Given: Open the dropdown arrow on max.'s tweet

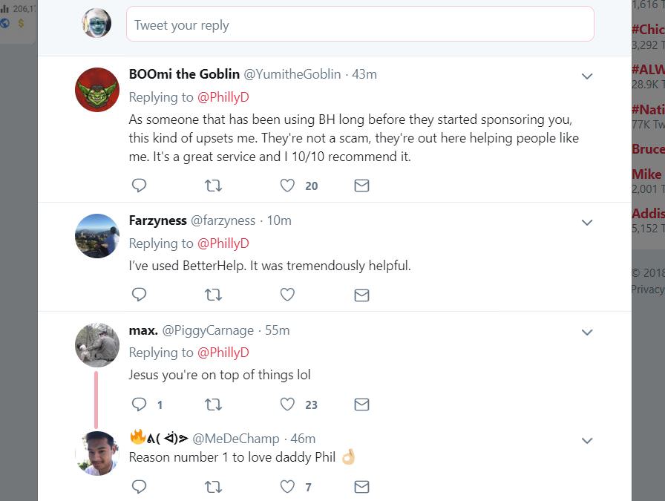Looking at the screenshot, I should click(587, 333).
